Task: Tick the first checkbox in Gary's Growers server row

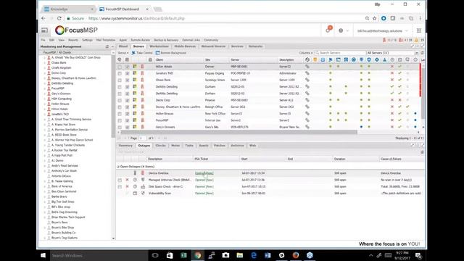Action: click(x=120, y=128)
